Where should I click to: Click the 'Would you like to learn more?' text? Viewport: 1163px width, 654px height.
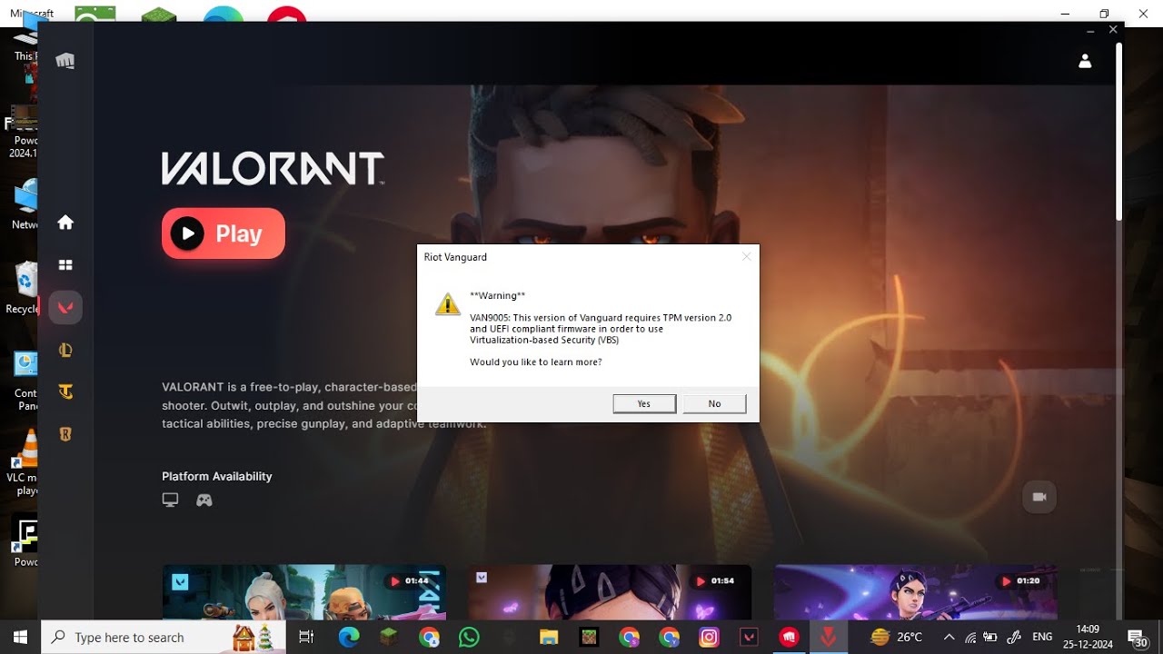(535, 362)
